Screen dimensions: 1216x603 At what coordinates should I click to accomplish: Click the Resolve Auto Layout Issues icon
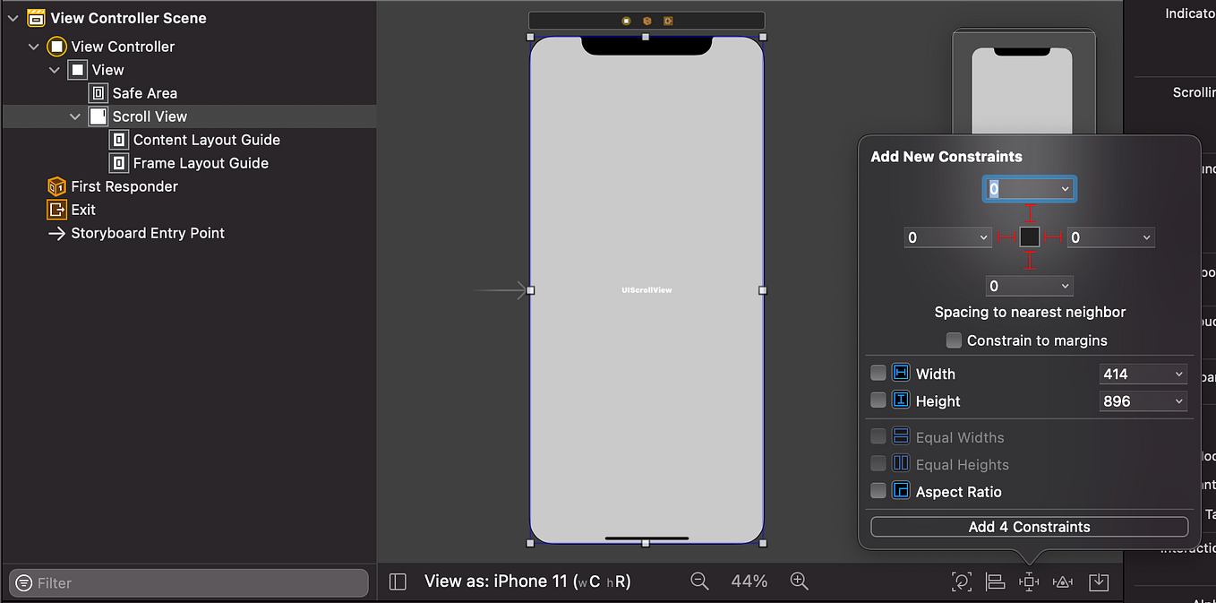1062,581
